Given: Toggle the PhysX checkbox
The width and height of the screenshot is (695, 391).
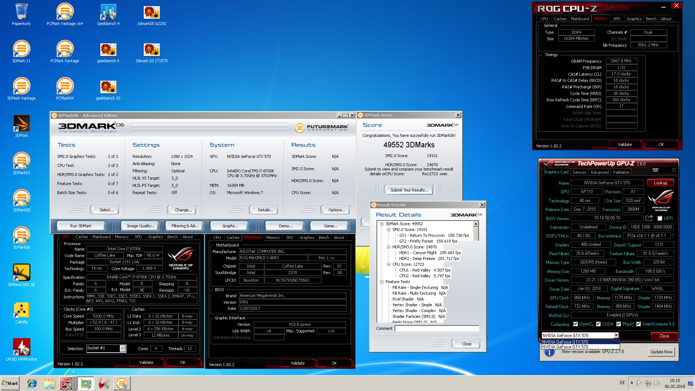Looking at the screenshot, I should click(619, 324).
